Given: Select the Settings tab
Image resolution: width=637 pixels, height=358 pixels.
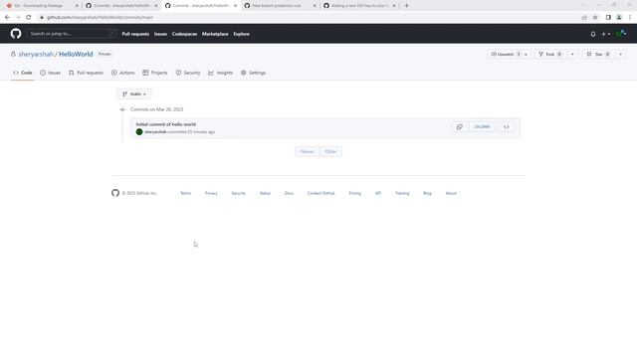Looking at the screenshot, I should pyautogui.click(x=254, y=73).
